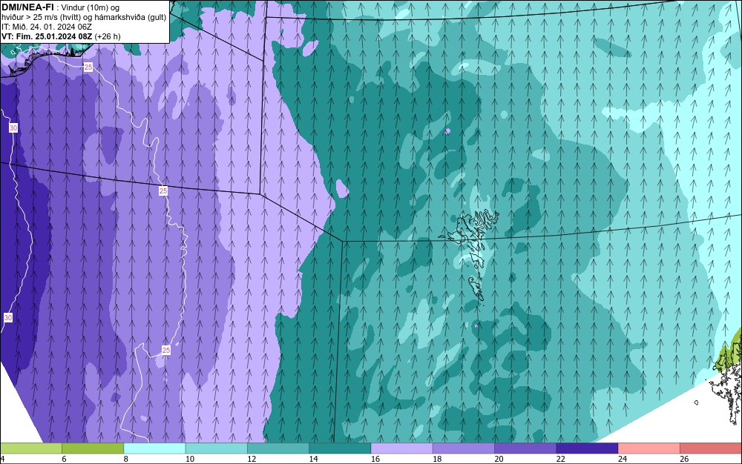Pick the salmon legend swatch above 26
The height and width of the screenshot is (464, 742).
click(711, 448)
